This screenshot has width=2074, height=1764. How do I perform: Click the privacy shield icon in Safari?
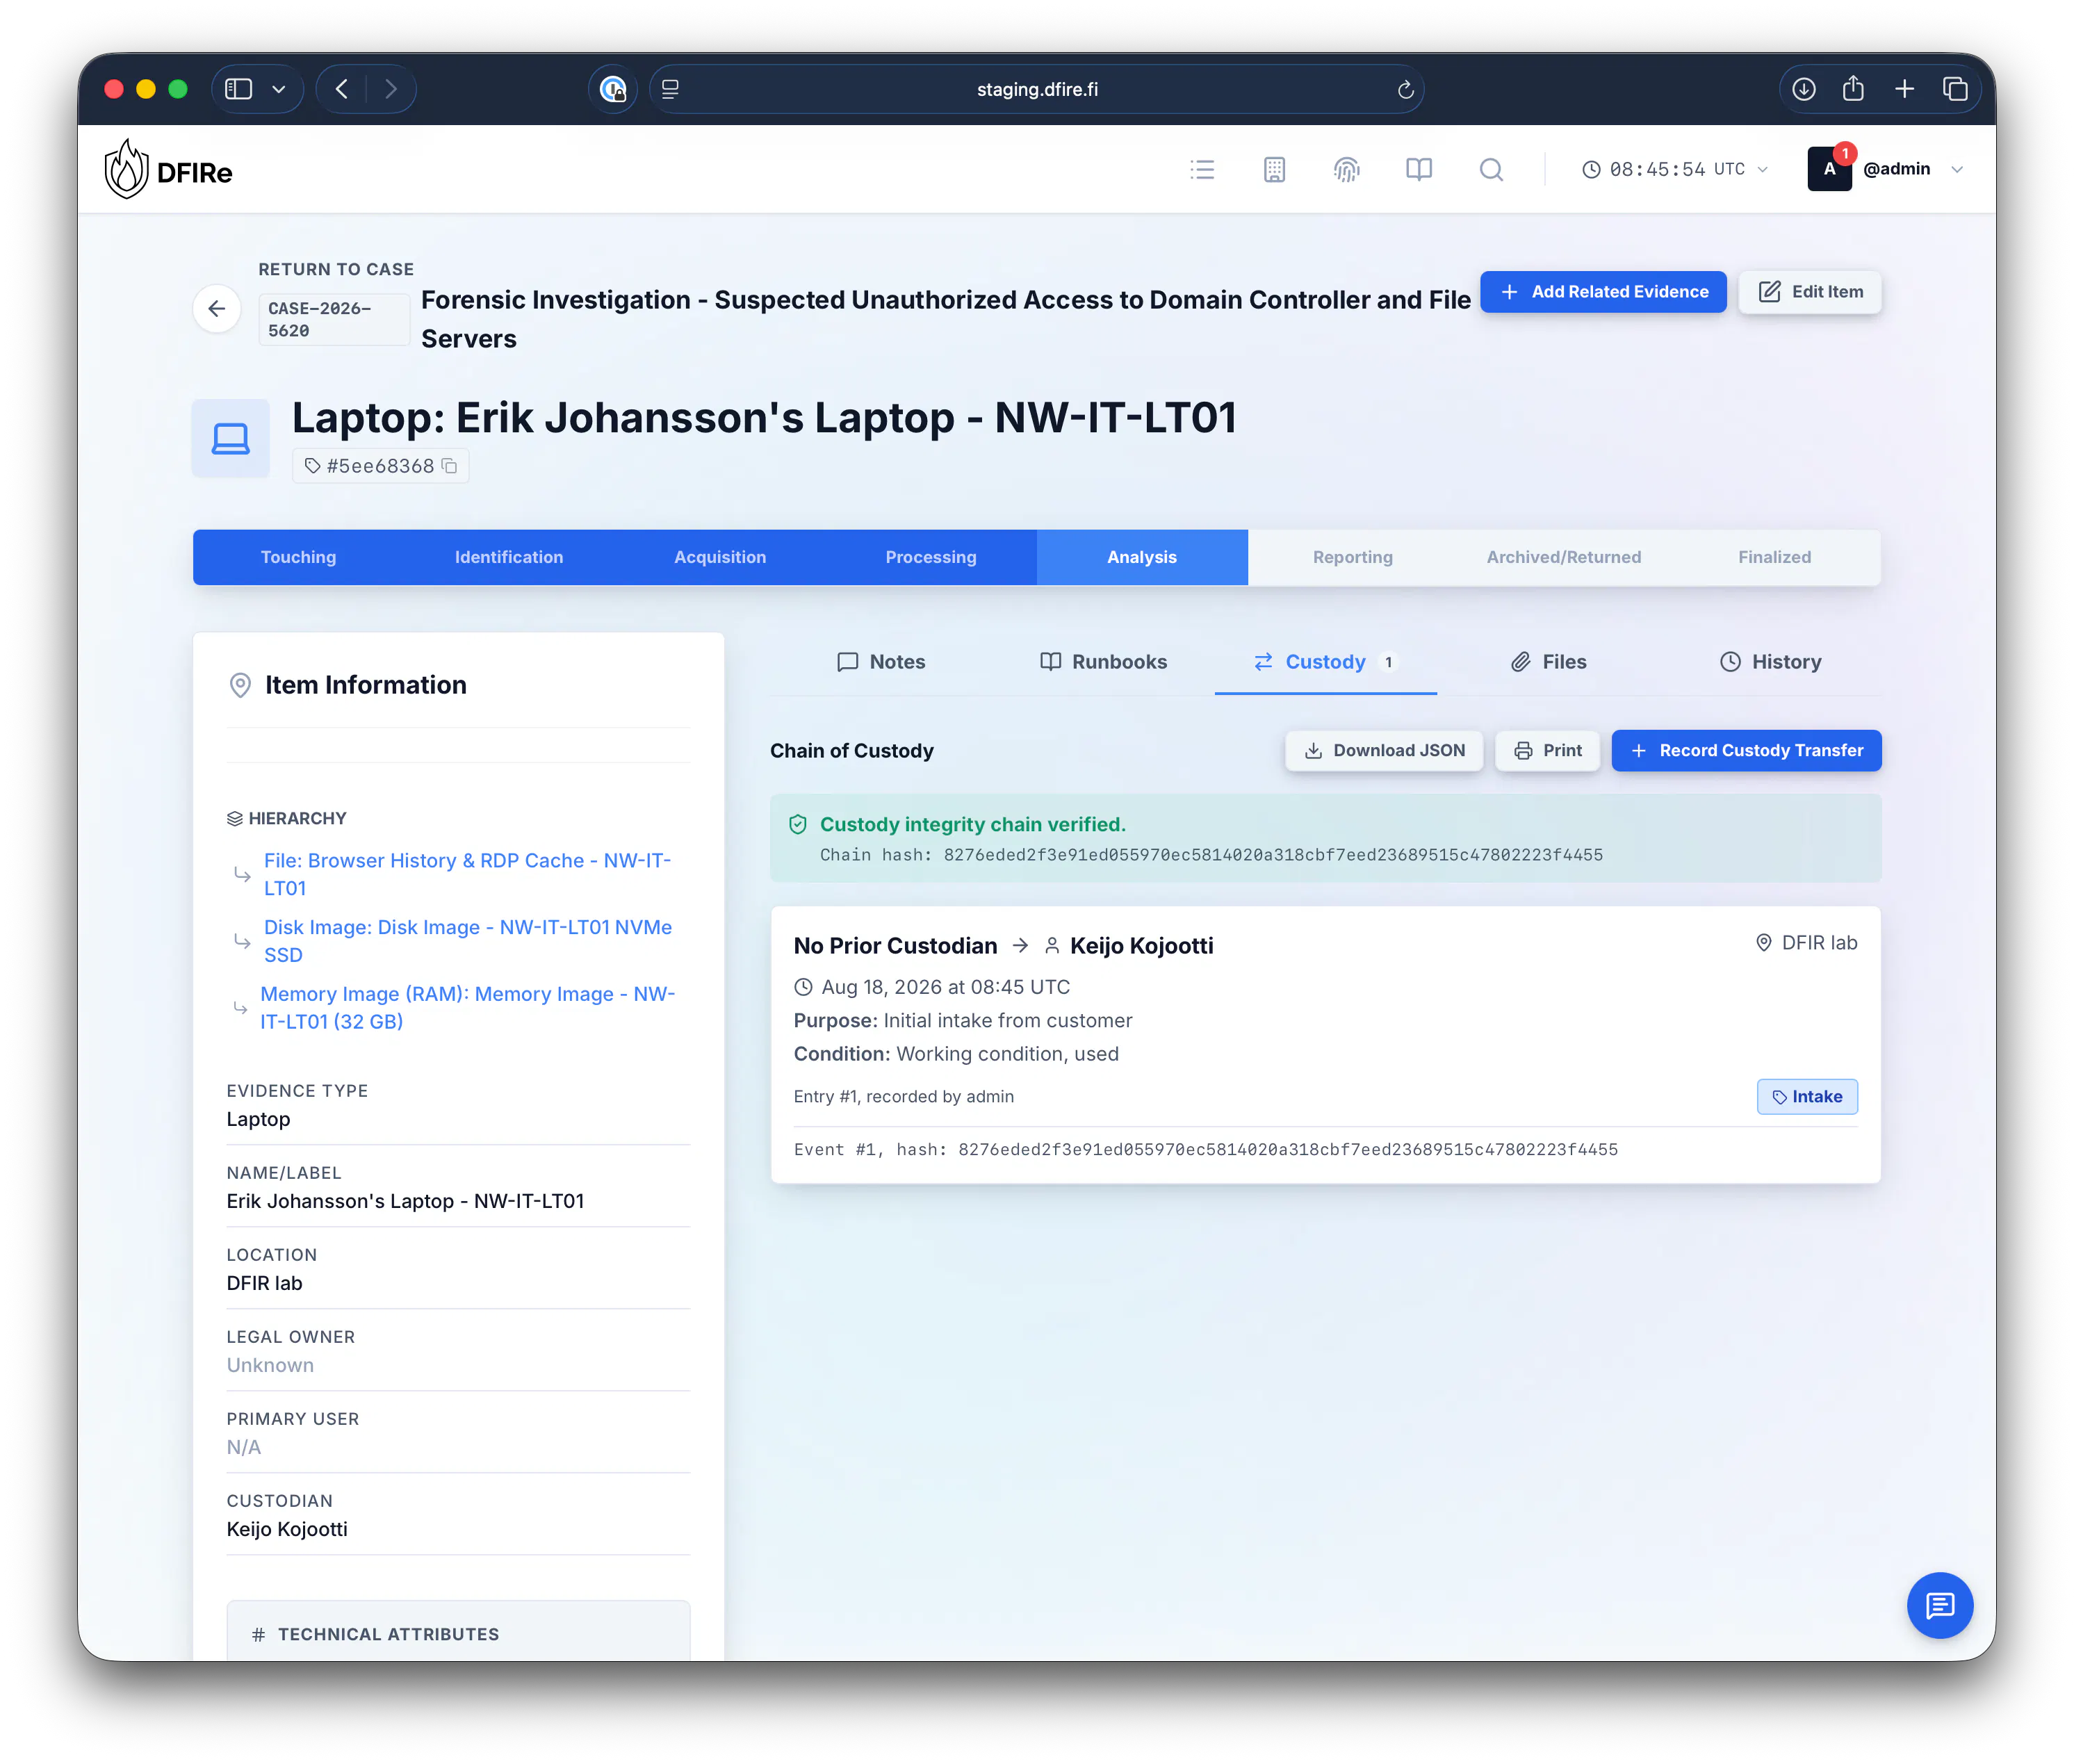[x=613, y=89]
